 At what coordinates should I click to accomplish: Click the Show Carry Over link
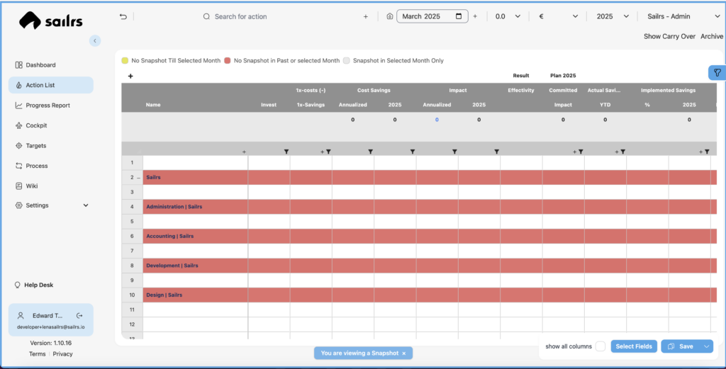(669, 36)
